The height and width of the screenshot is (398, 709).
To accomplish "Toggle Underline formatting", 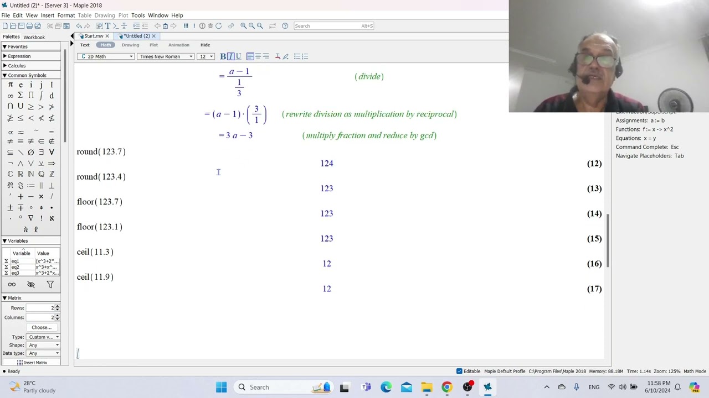I will coord(238,56).
